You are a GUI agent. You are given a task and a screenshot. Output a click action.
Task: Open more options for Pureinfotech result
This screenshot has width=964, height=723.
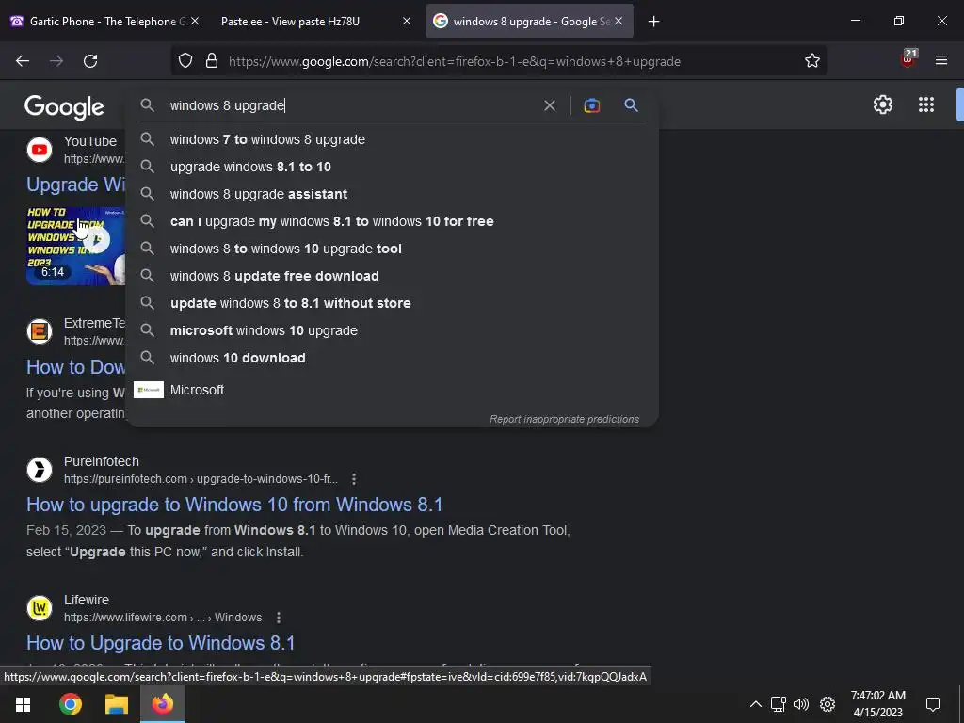click(354, 479)
